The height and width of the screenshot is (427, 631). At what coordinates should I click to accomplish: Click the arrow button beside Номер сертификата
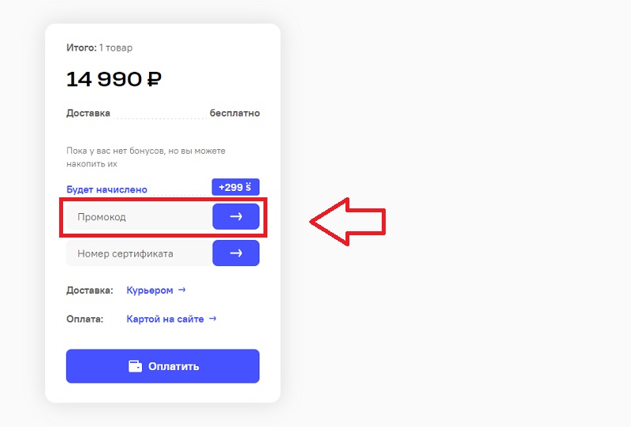tap(236, 253)
